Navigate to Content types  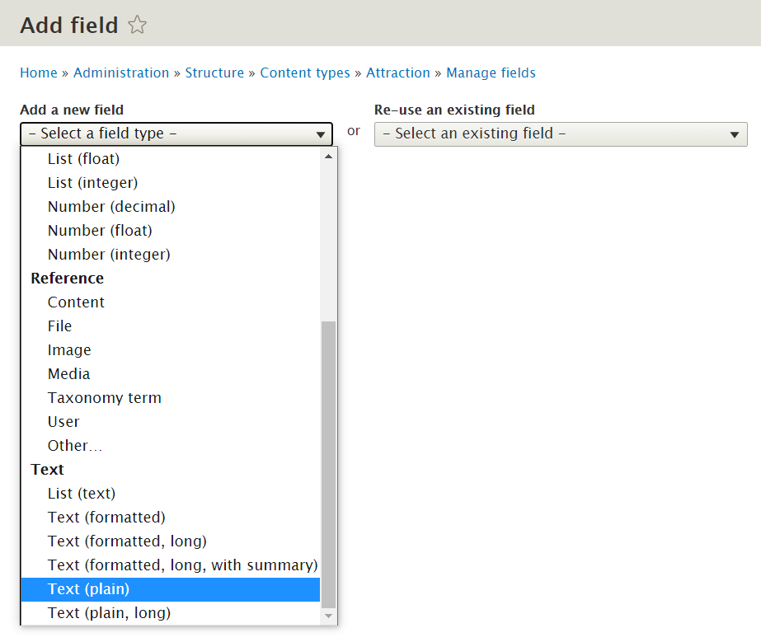click(305, 73)
